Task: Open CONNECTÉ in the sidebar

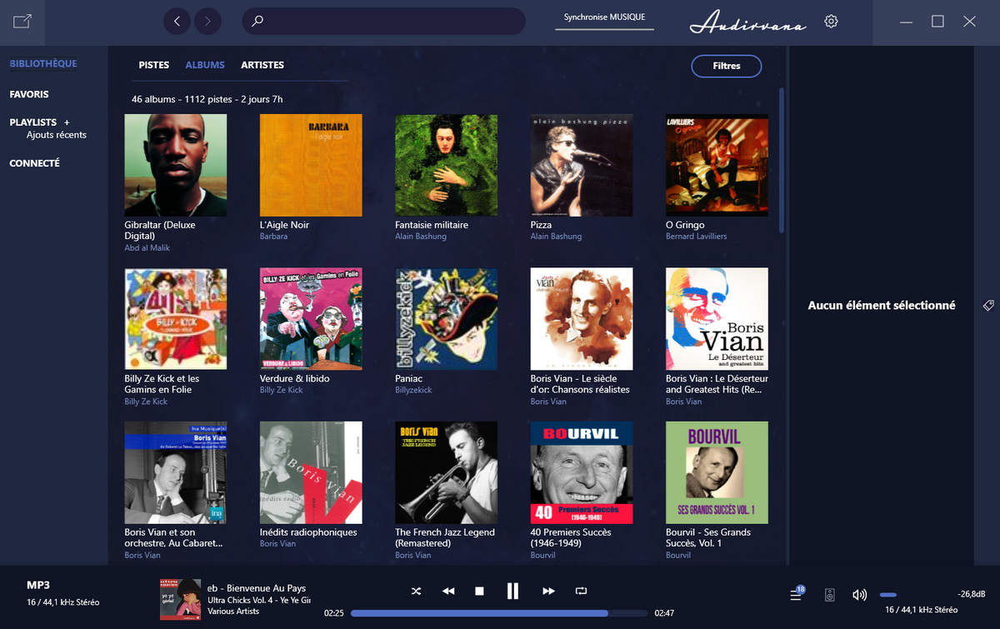Action: (x=35, y=163)
